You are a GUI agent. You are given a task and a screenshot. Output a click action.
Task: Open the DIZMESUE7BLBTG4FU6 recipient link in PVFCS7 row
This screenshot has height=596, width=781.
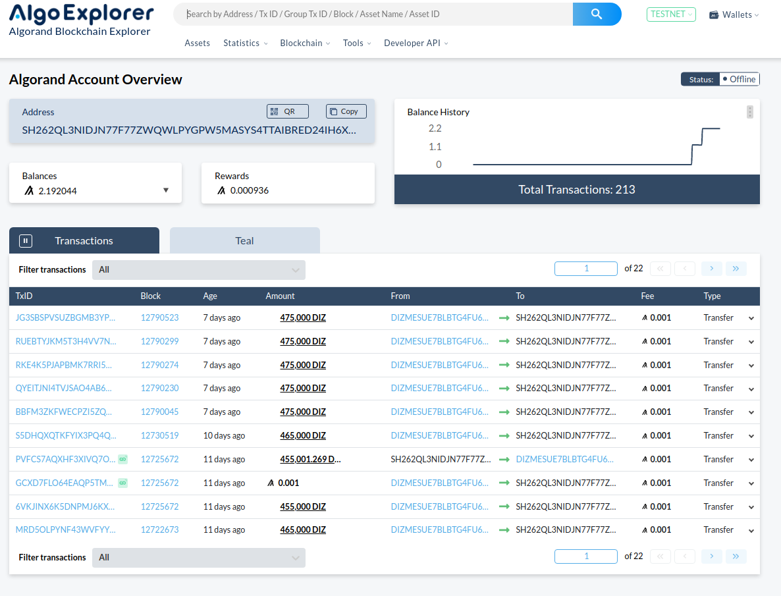[564, 459]
